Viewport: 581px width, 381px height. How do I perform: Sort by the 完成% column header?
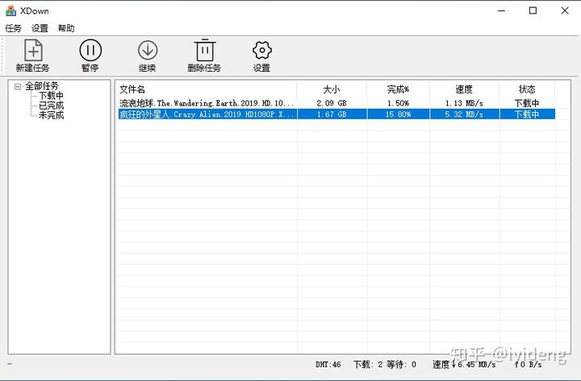click(399, 89)
